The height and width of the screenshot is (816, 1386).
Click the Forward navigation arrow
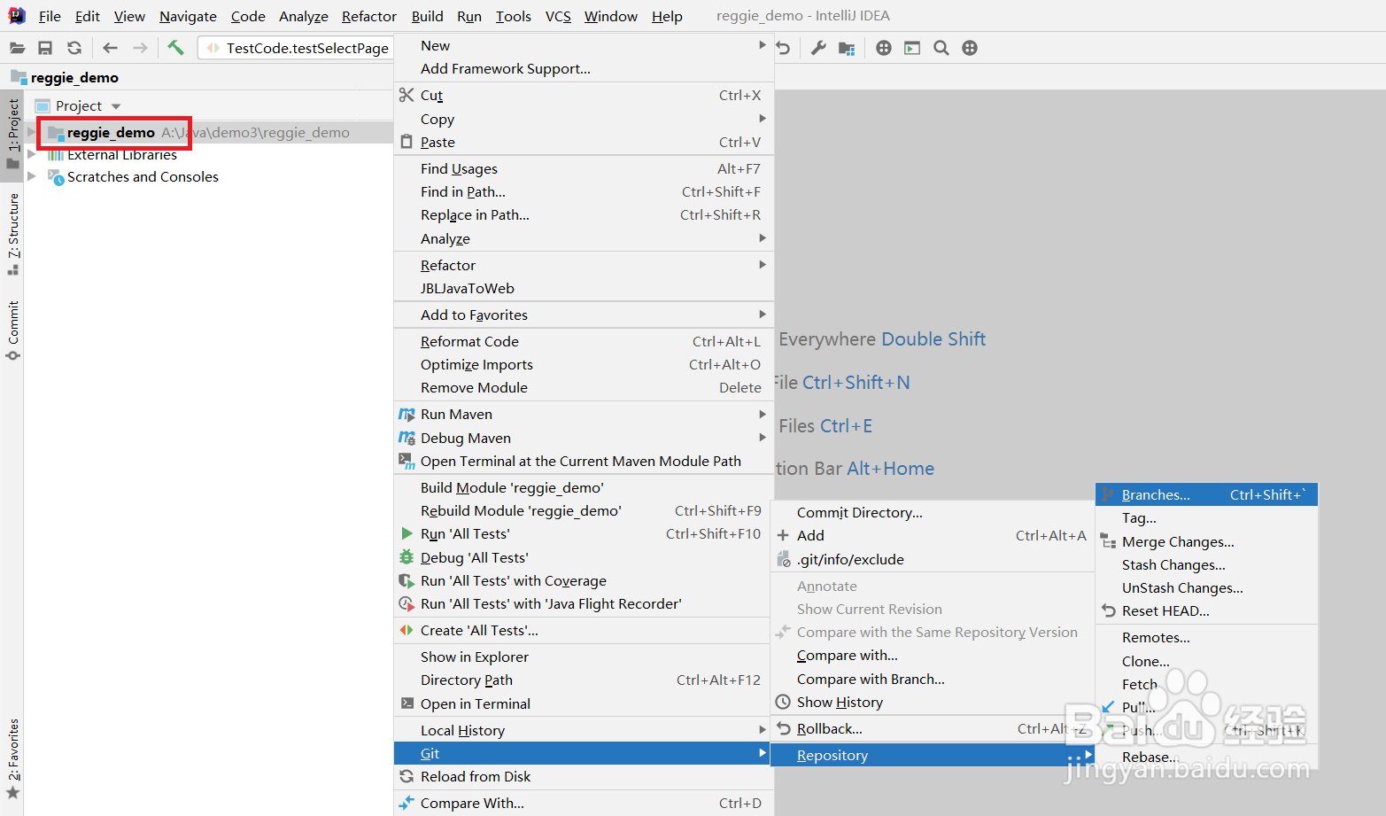pyautogui.click(x=140, y=48)
